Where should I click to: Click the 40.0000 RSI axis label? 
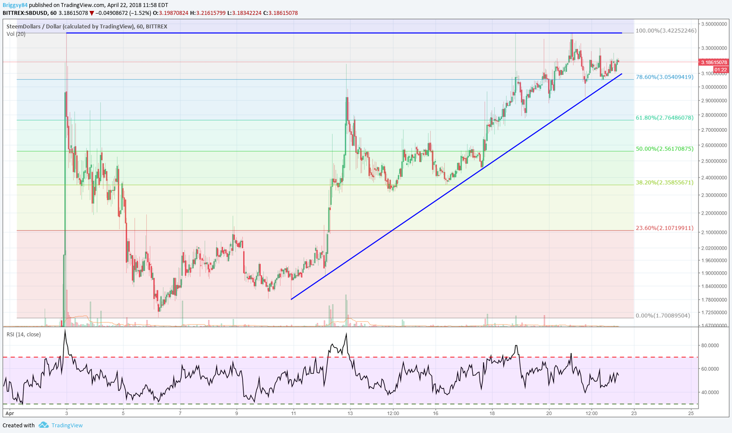(x=710, y=392)
